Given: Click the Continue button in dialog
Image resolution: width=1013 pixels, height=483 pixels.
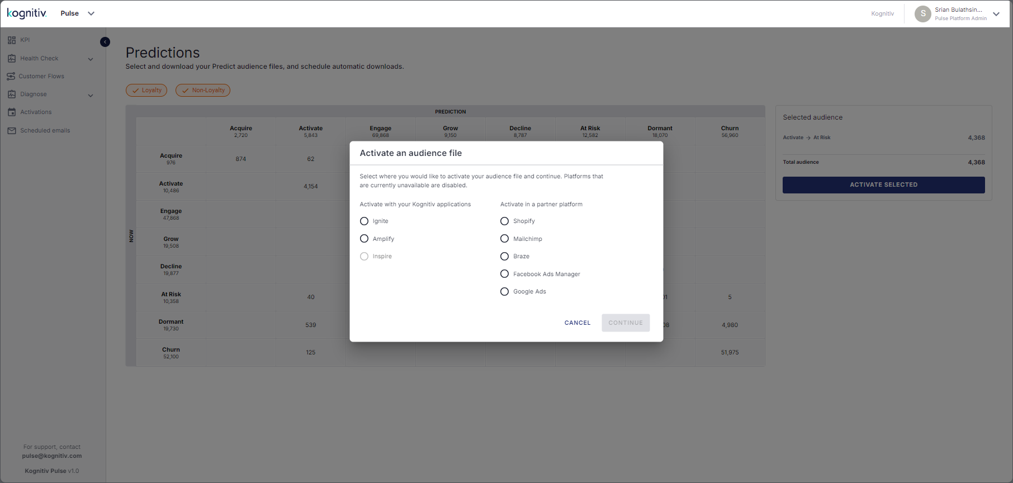Looking at the screenshot, I should tap(626, 323).
